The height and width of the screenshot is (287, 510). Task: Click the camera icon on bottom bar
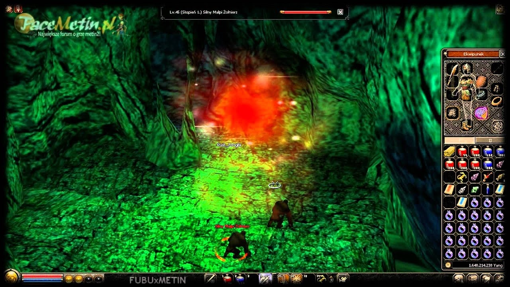[343, 279]
